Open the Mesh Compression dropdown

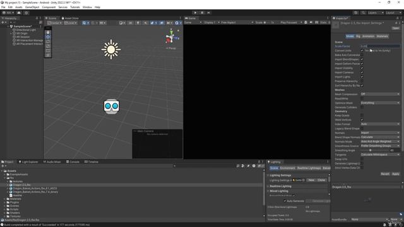tap(380, 94)
